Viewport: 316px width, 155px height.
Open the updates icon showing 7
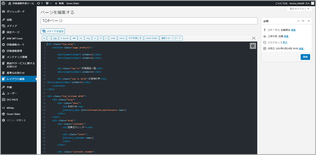39,3
